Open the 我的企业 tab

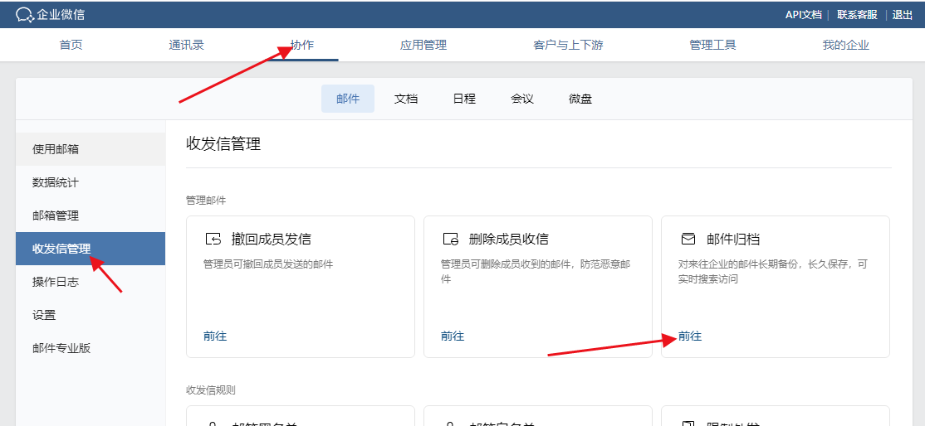coord(845,45)
